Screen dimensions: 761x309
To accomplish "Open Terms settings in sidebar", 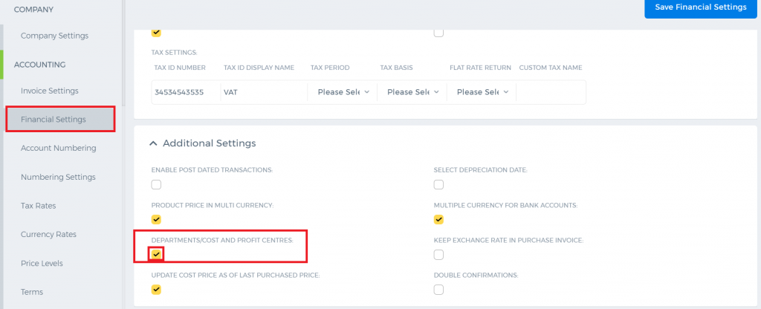I will (32, 292).
